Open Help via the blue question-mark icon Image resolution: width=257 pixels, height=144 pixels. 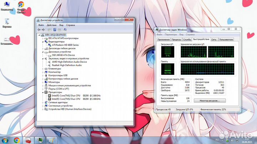[55, 30]
